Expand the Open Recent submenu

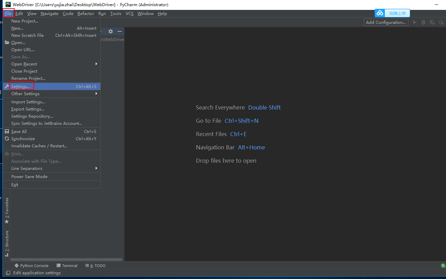[x=52, y=64]
